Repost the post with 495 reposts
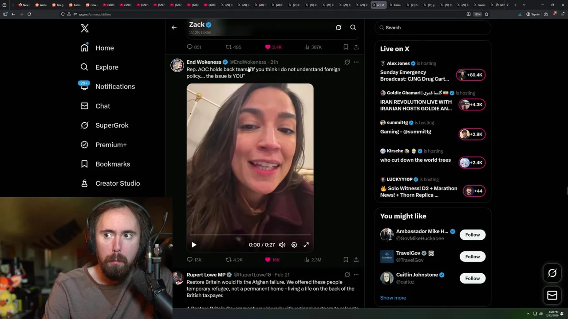568x319 pixels. tap(233, 47)
